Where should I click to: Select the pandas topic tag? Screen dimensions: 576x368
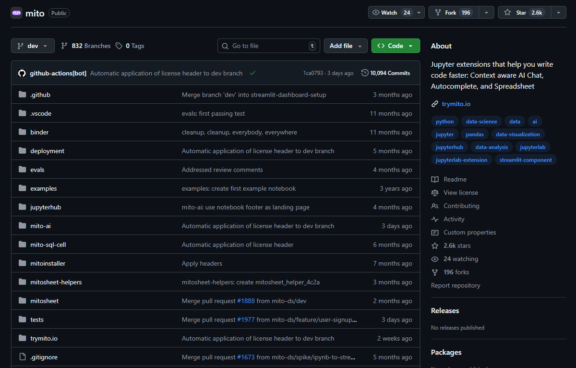[x=475, y=135]
